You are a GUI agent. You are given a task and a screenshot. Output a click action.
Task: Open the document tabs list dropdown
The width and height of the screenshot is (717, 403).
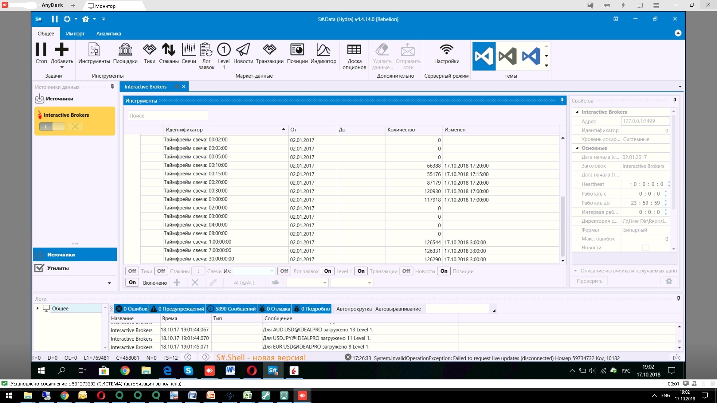click(x=680, y=87)
